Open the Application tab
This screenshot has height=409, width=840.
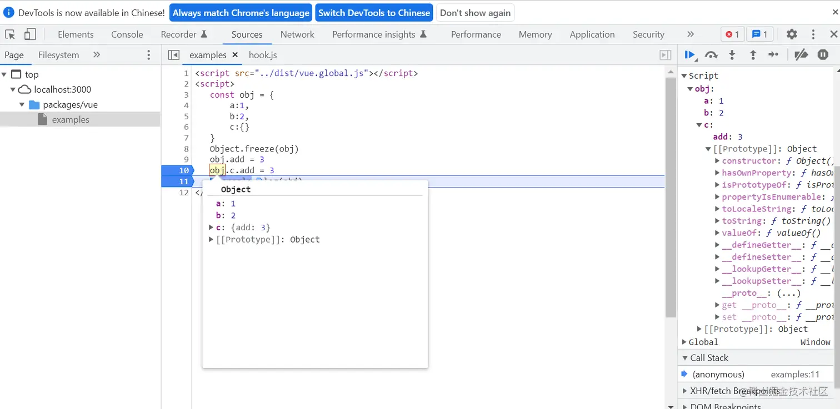tap(592, 34)
